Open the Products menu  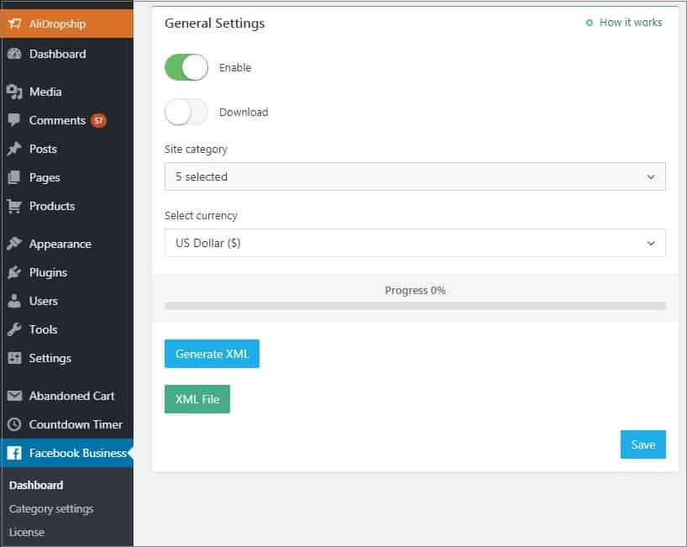coord(67,206)
